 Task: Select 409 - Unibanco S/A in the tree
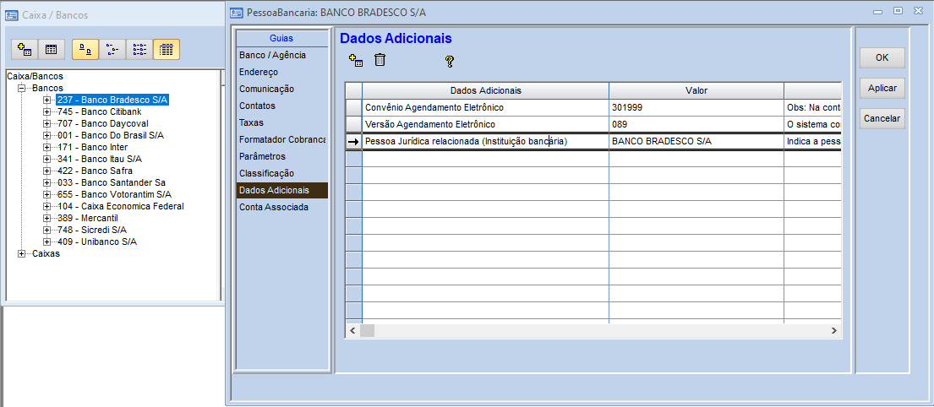pyautogui.click(x=97, y=241)
